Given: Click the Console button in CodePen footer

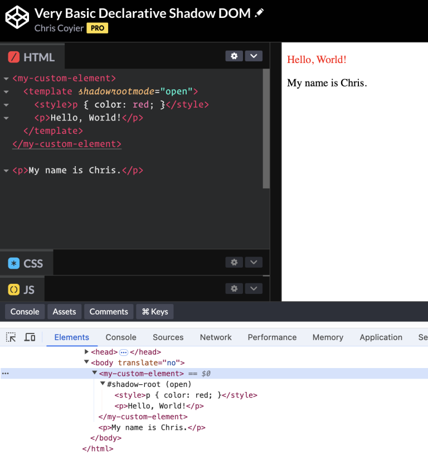Looking at the screenshot, I should [25, 312].
